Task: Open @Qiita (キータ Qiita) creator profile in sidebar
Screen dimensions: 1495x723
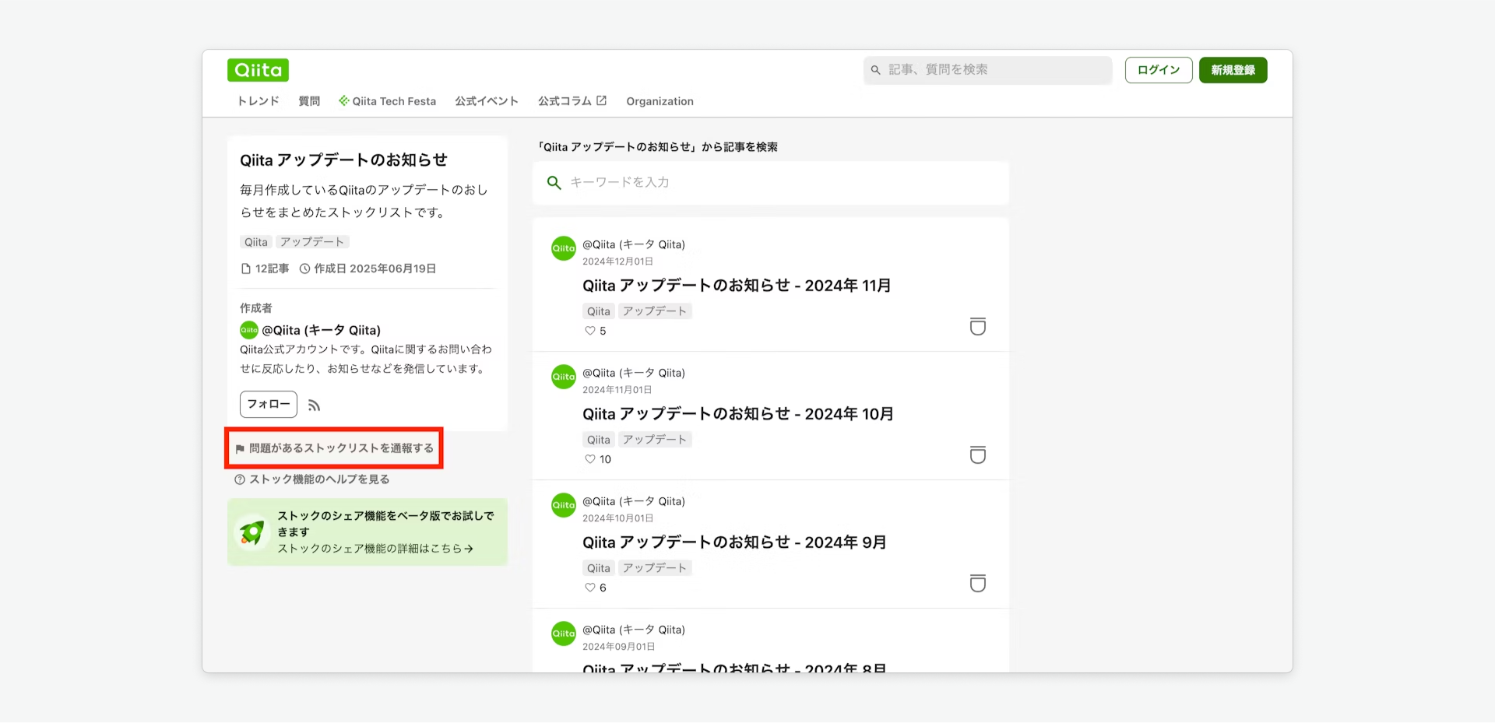Action: click(321, 330)
